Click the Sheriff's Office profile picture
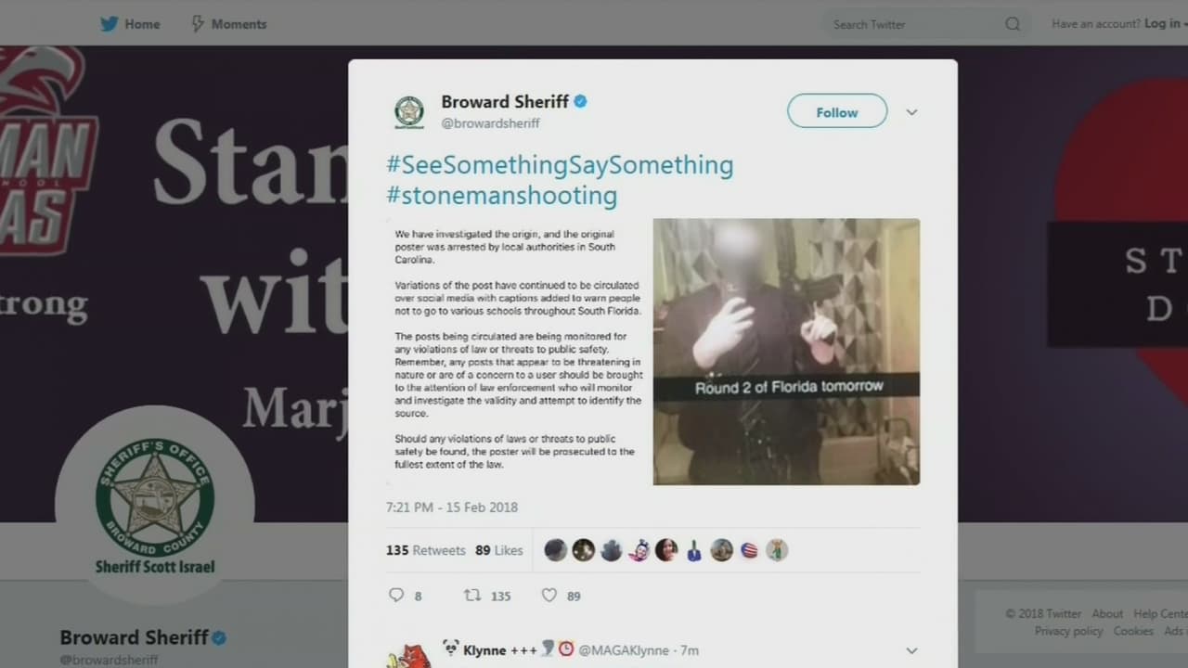Image resolution: width=1188 pixels, height=668 pixels. point(155,505)
